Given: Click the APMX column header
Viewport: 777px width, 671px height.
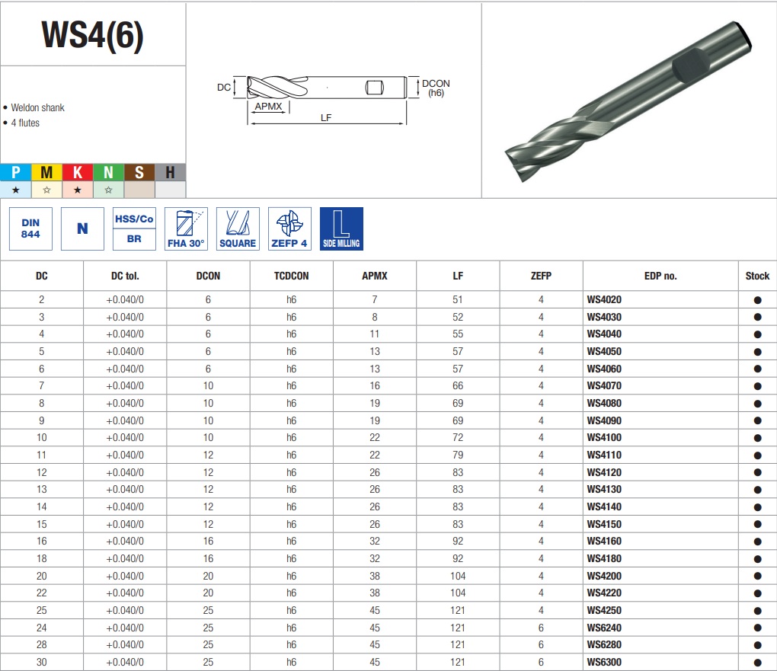Looking at the screenshot, I should pyautogui.click(x=375, y=276).
